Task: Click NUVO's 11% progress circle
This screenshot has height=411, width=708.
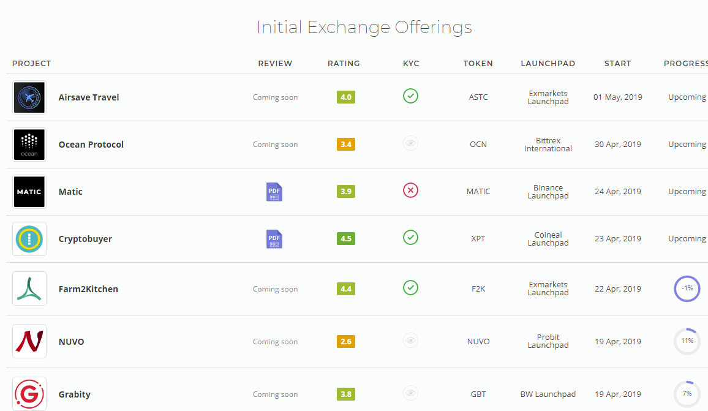Action: [x=687, y=341]
